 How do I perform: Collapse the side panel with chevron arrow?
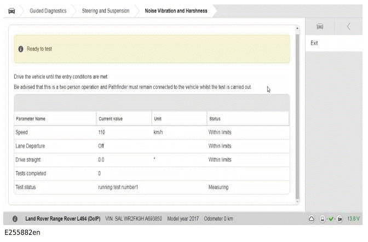click(x=348, y=26)
